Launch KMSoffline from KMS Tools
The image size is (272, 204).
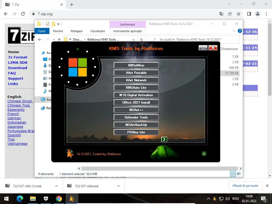136,65
